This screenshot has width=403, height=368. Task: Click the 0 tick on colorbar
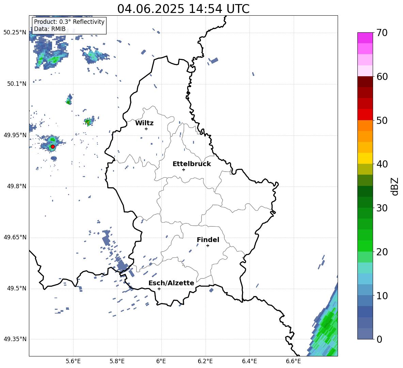[379, 339]
